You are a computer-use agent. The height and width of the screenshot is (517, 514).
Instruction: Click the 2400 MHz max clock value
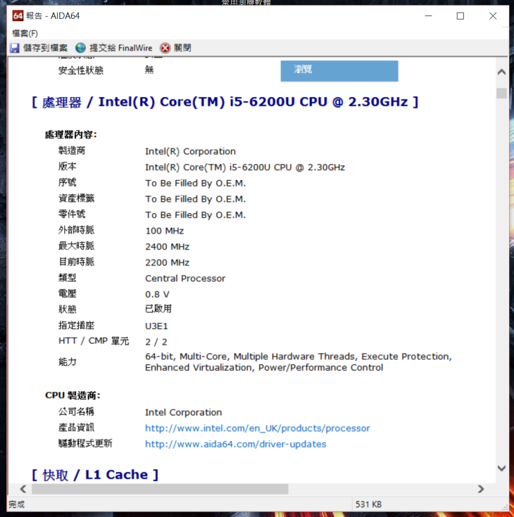[168, 247]
